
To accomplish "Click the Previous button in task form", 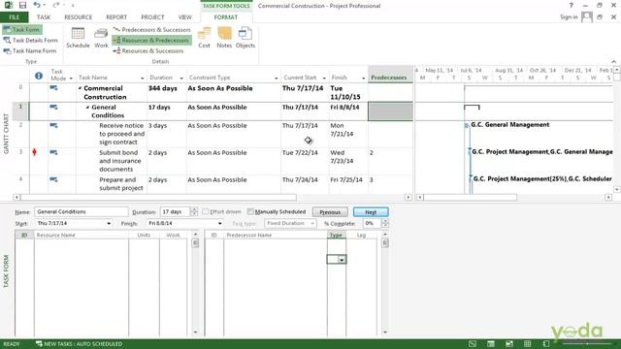I will [330, 212].
